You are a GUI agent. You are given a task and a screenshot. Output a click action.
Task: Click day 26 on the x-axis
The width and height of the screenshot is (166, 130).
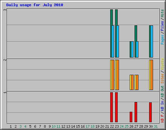coord(131,126)
